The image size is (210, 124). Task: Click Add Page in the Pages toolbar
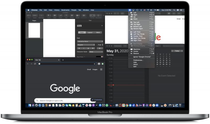point(41,16)
